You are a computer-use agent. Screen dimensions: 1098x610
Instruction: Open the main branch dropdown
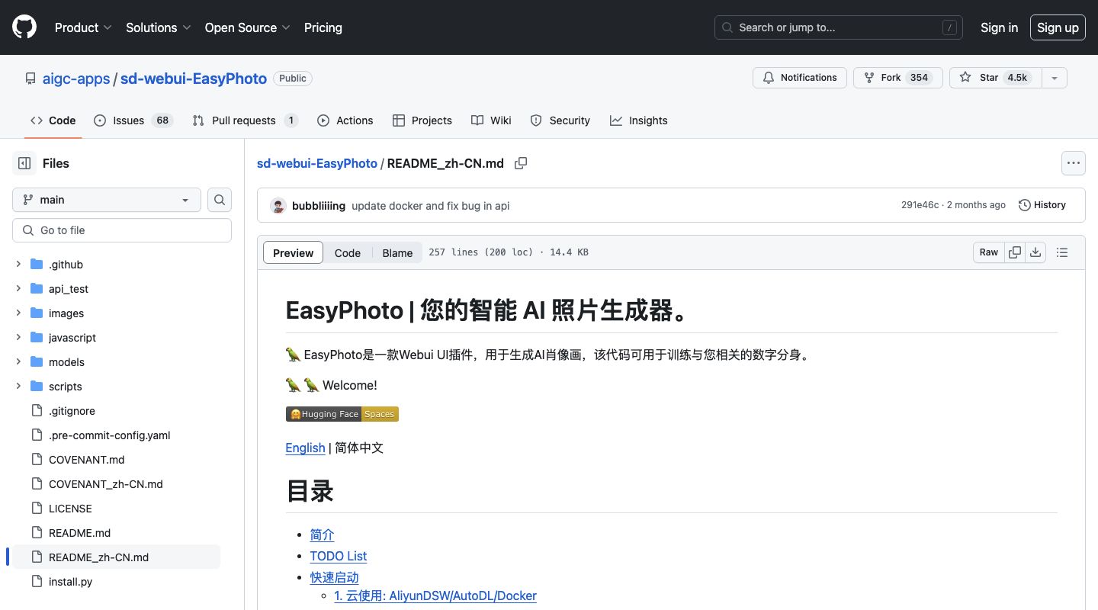pyautogui.click(x=107, y=200)
